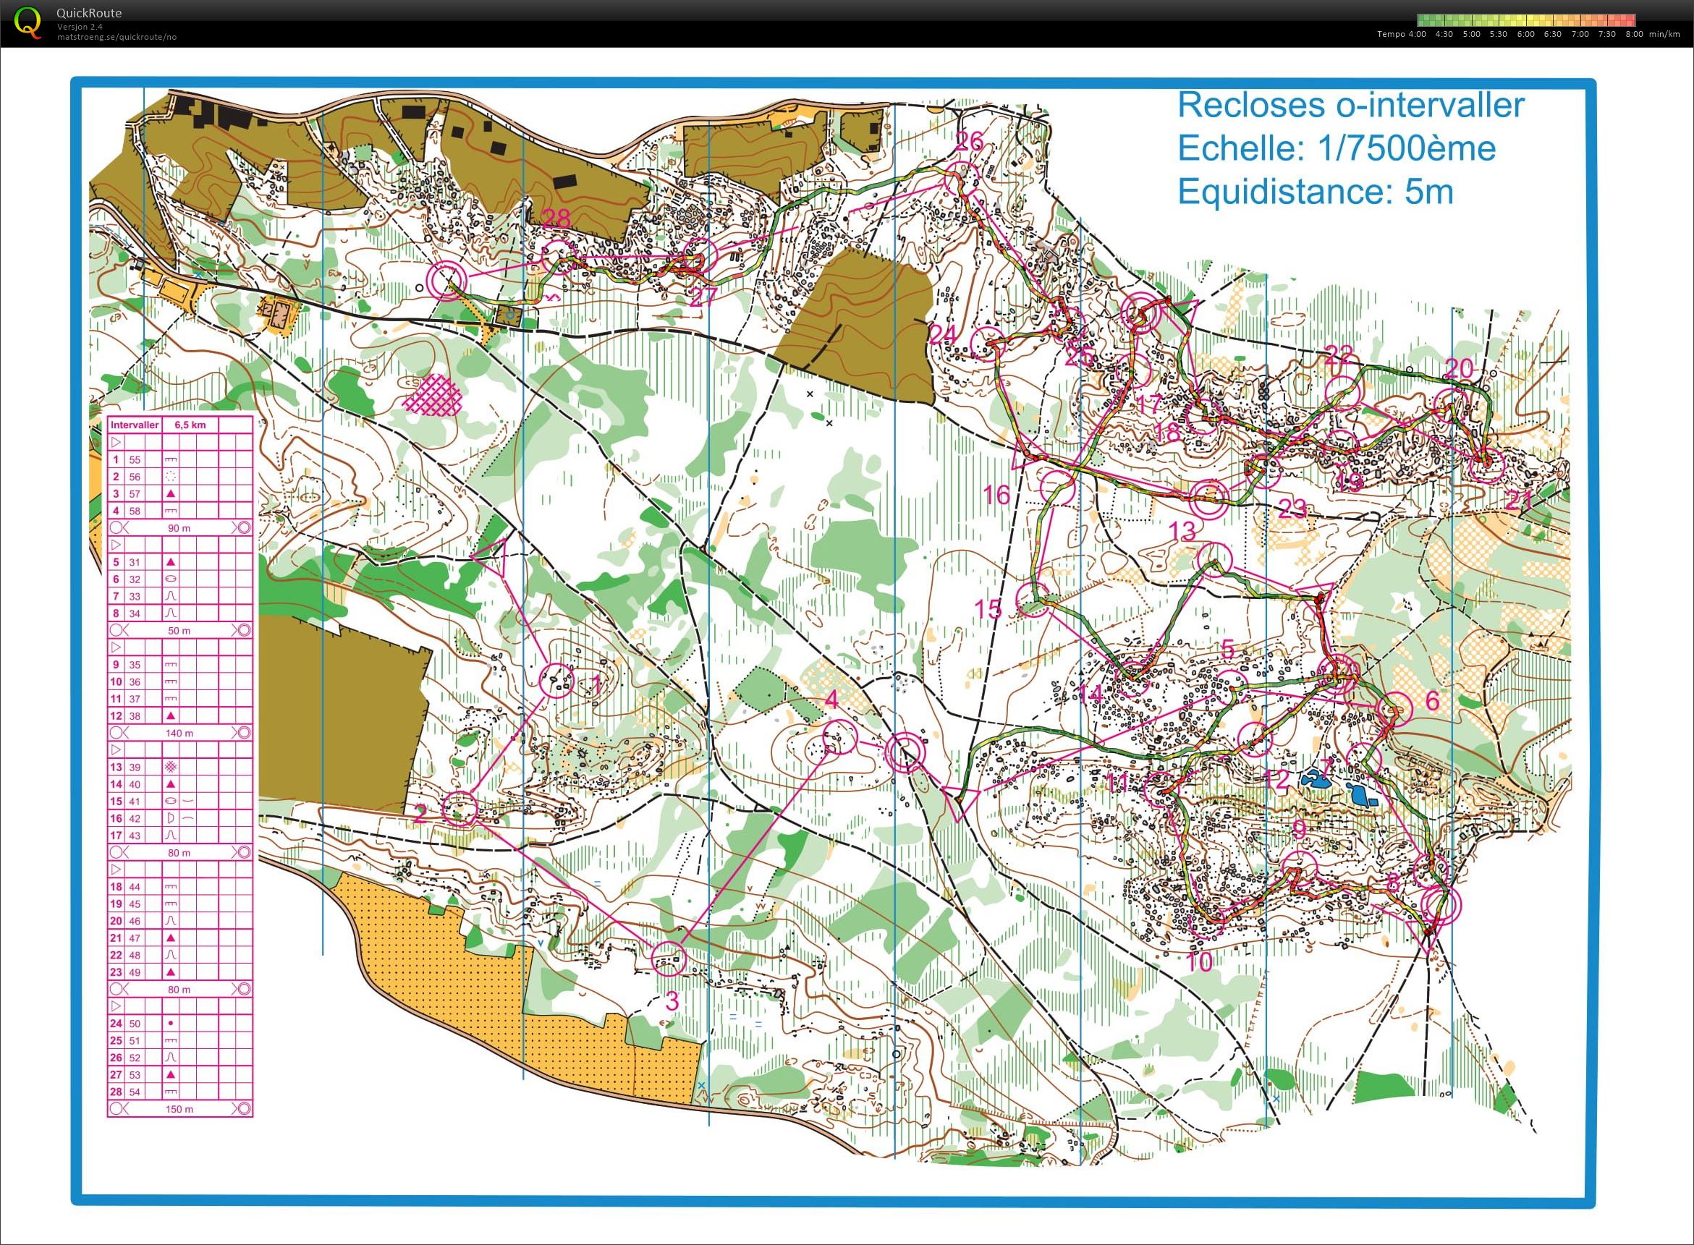Click the cliff symbol in row 1
Screen dimensions: 1694x1245
coord(170,459)
